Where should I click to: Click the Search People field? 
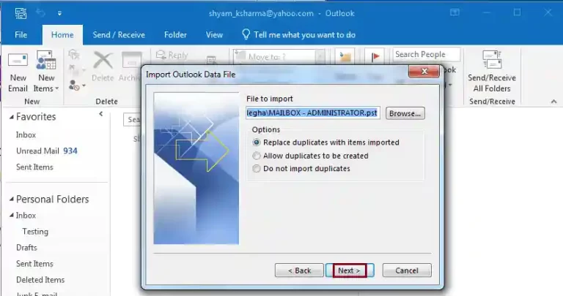[x=426, y=54]
